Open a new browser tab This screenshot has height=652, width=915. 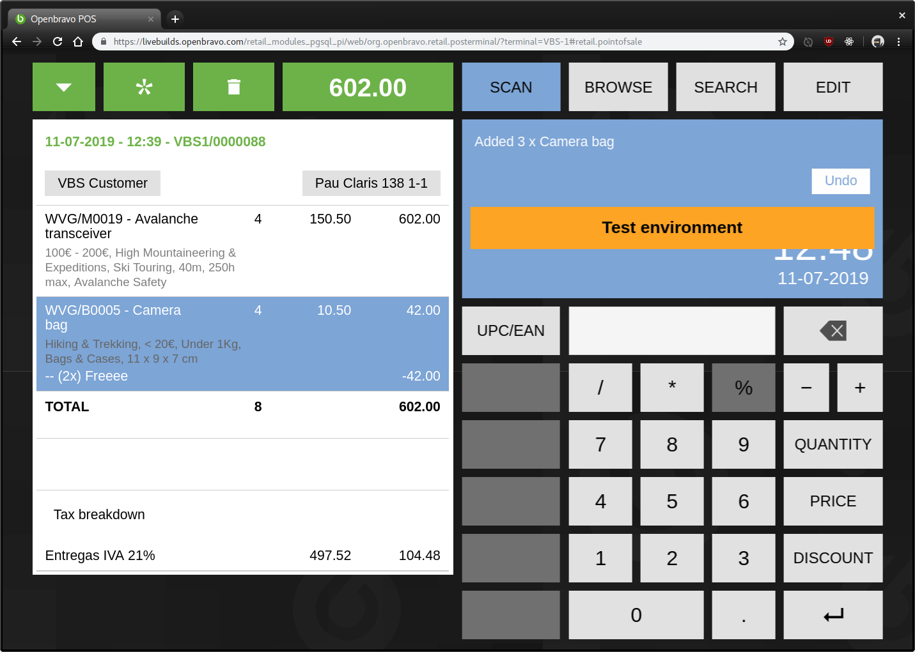[x=175, y=19]
